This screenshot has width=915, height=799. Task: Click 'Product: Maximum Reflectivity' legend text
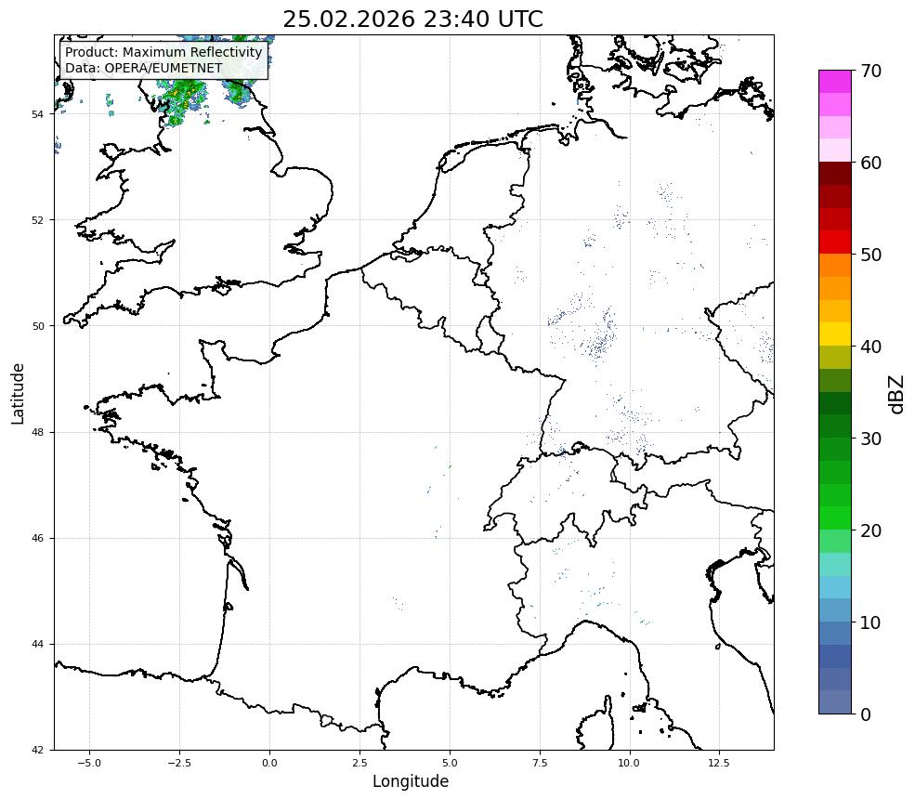pyautogui.click(x=163, y=53)
